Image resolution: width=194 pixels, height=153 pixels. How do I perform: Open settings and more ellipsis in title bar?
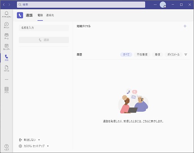coord(155,5)
